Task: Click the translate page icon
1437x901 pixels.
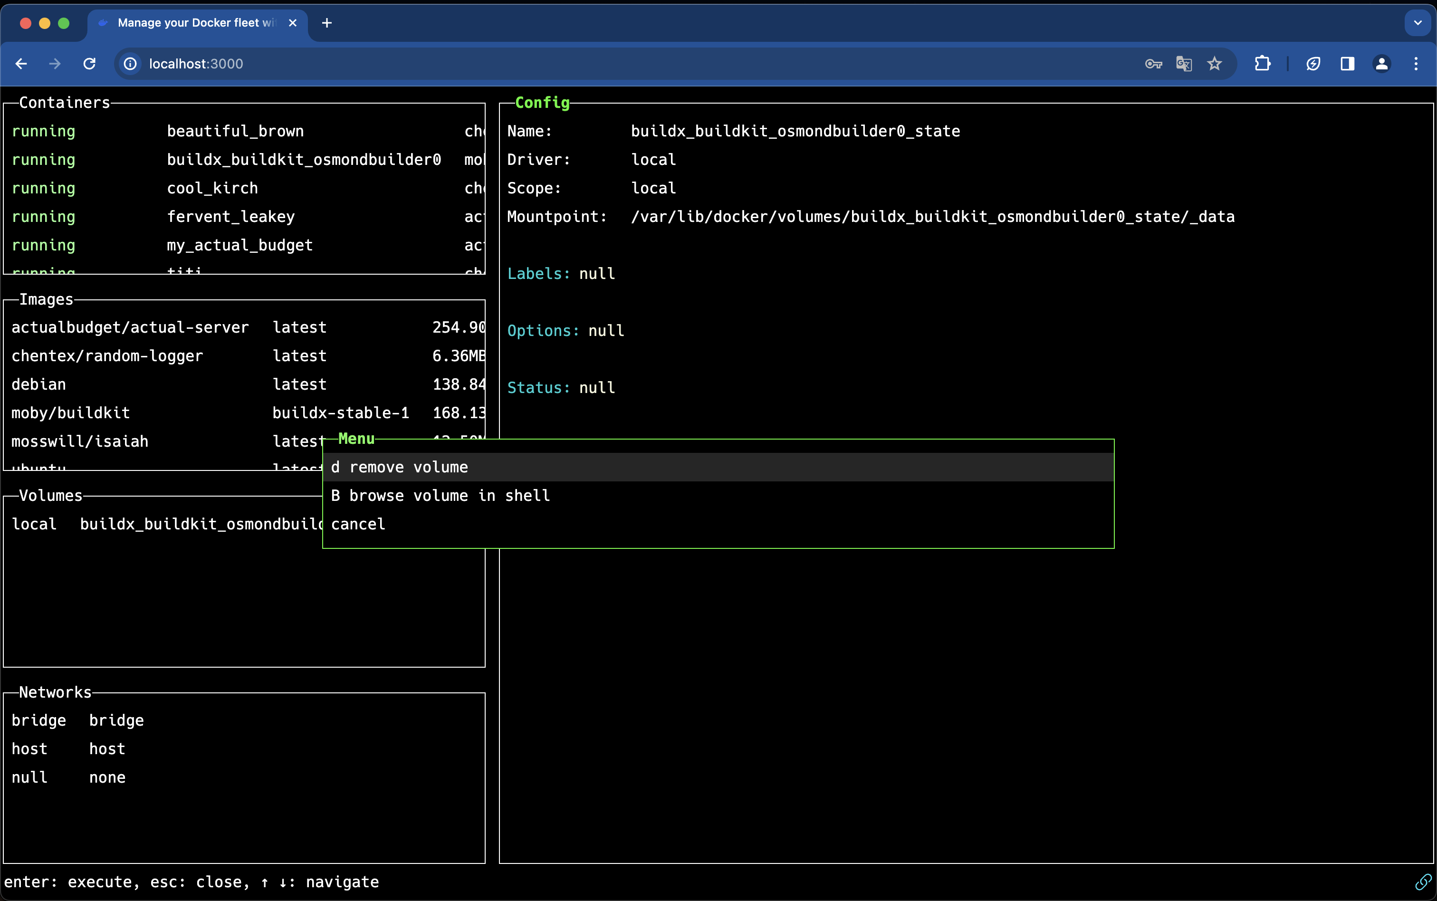Action: tap(1184, 64)
